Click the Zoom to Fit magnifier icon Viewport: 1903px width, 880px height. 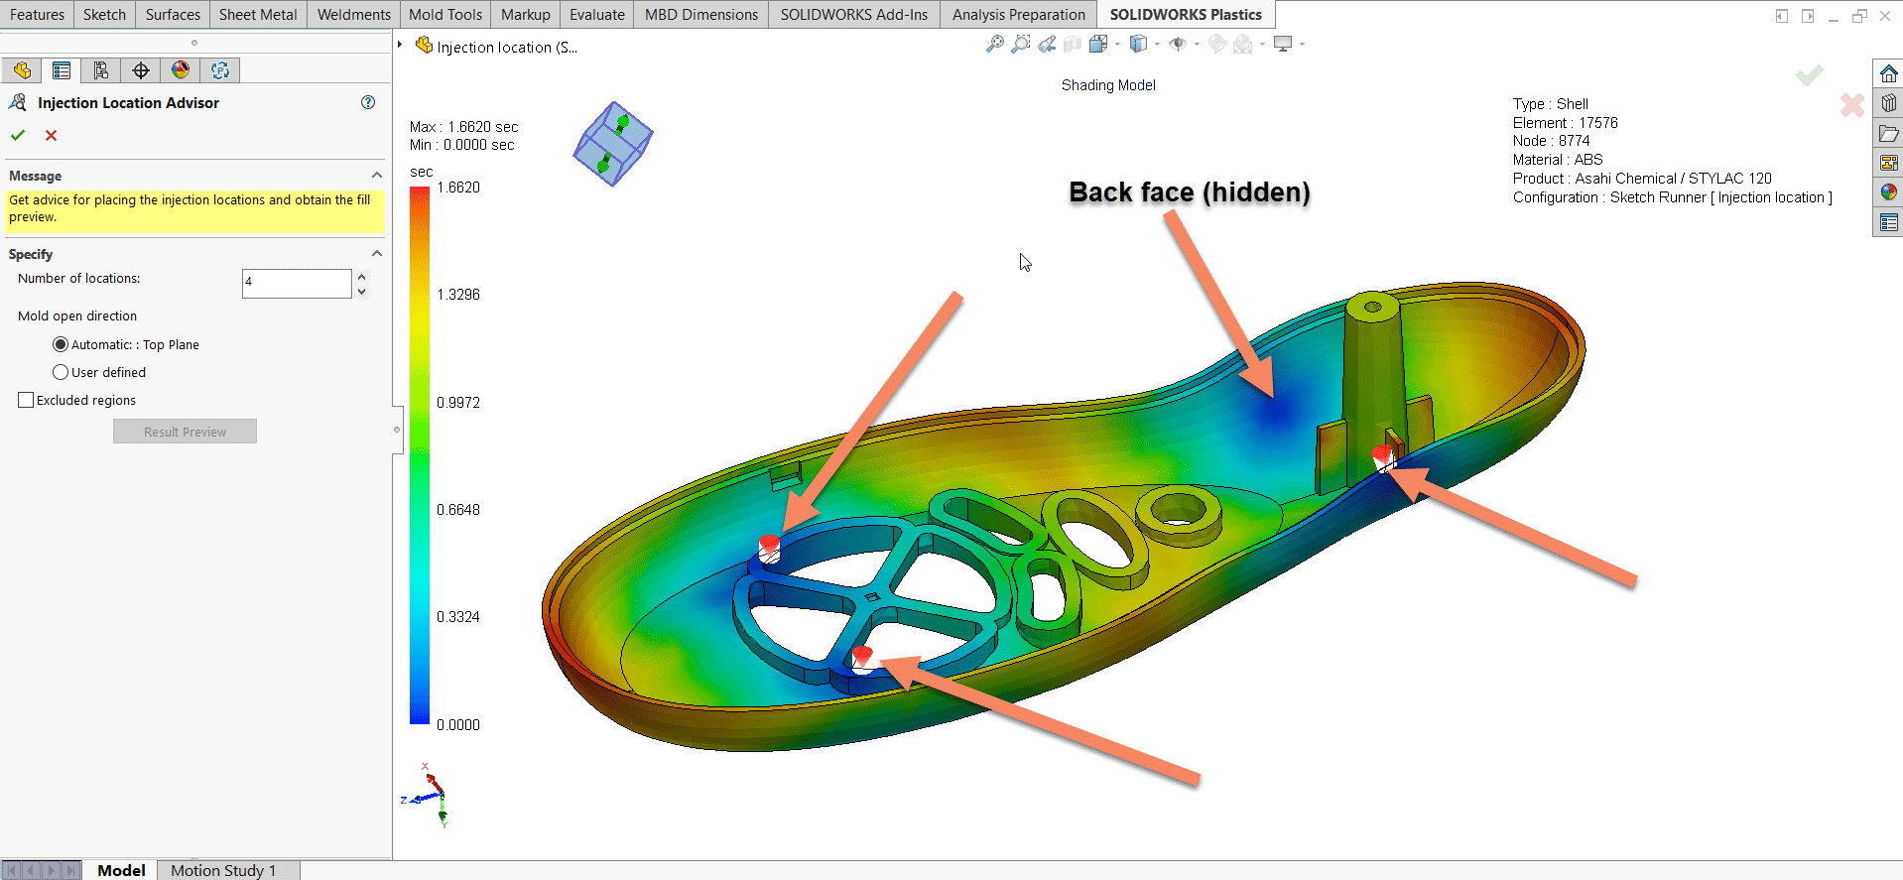click(x=994, y=45)
